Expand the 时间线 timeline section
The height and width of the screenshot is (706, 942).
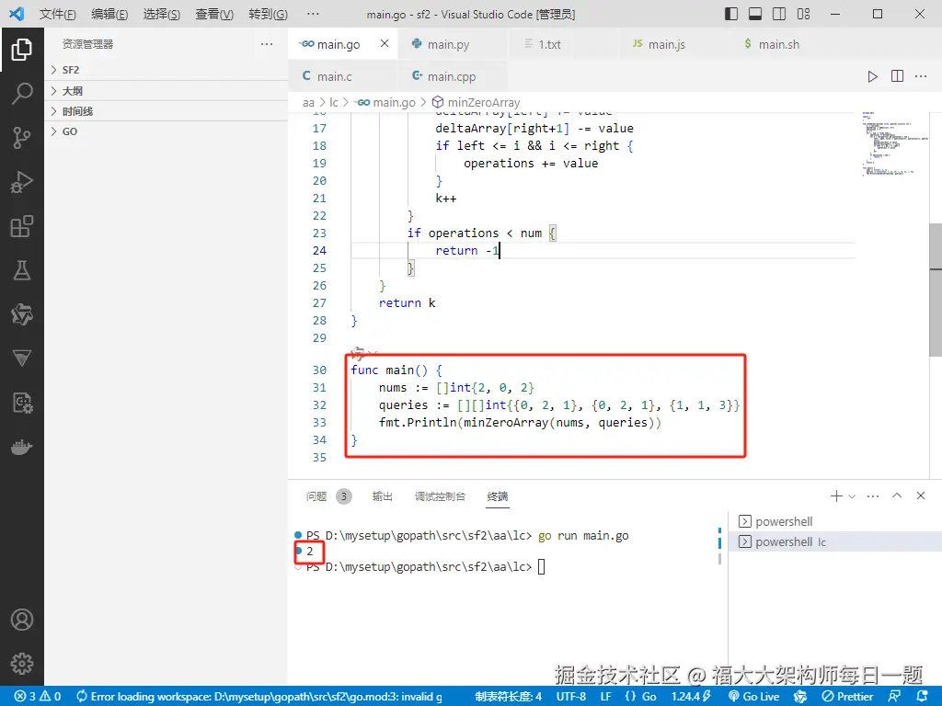(167, 111)
